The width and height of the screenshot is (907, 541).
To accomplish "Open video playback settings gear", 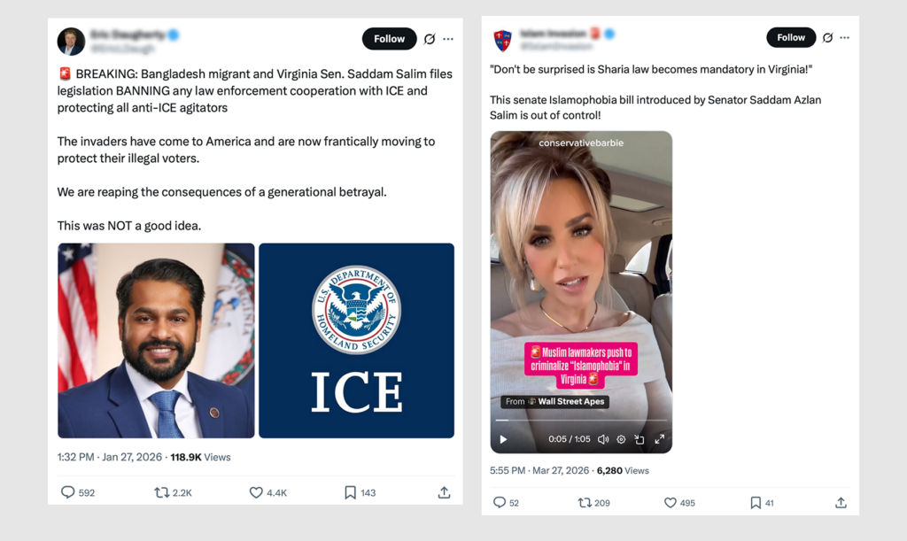I will click(621, 439).
